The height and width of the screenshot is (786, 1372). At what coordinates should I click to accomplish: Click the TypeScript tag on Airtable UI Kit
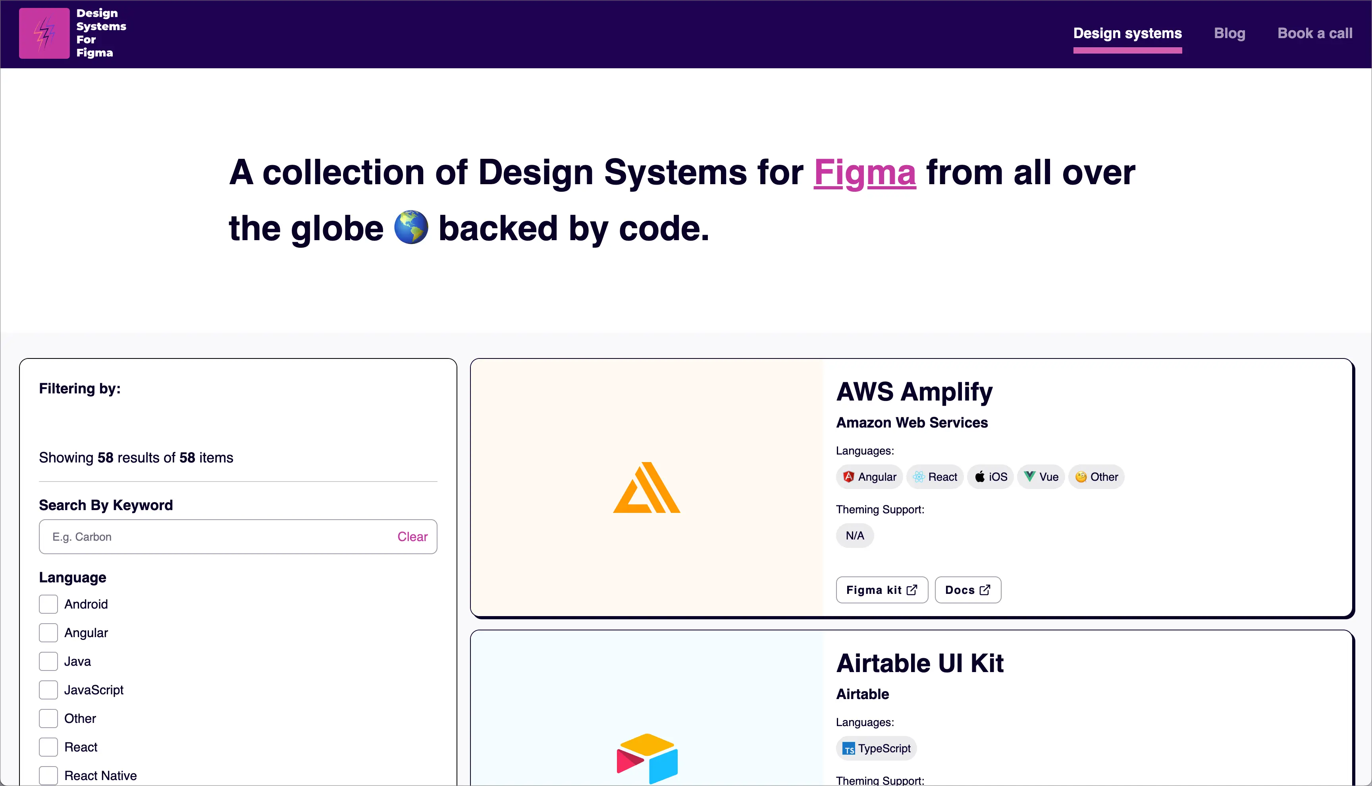[877, 748]
